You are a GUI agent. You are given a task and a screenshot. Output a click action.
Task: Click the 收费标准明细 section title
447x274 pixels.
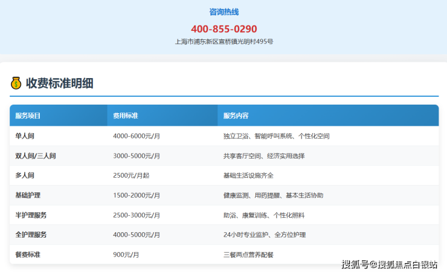[x=59, y=83]
